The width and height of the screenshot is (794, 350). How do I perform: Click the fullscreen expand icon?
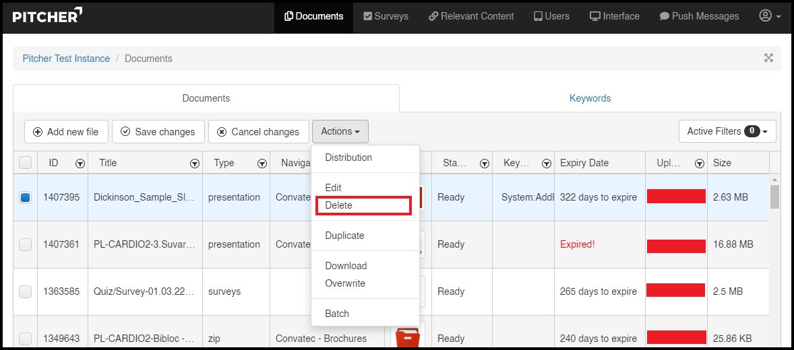[768, 58]
